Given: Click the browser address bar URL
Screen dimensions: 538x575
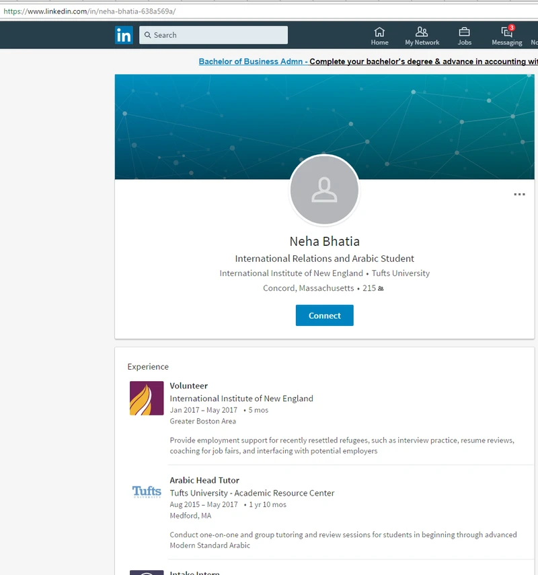Looking at the screenshot, I should (x=89, y=11).
